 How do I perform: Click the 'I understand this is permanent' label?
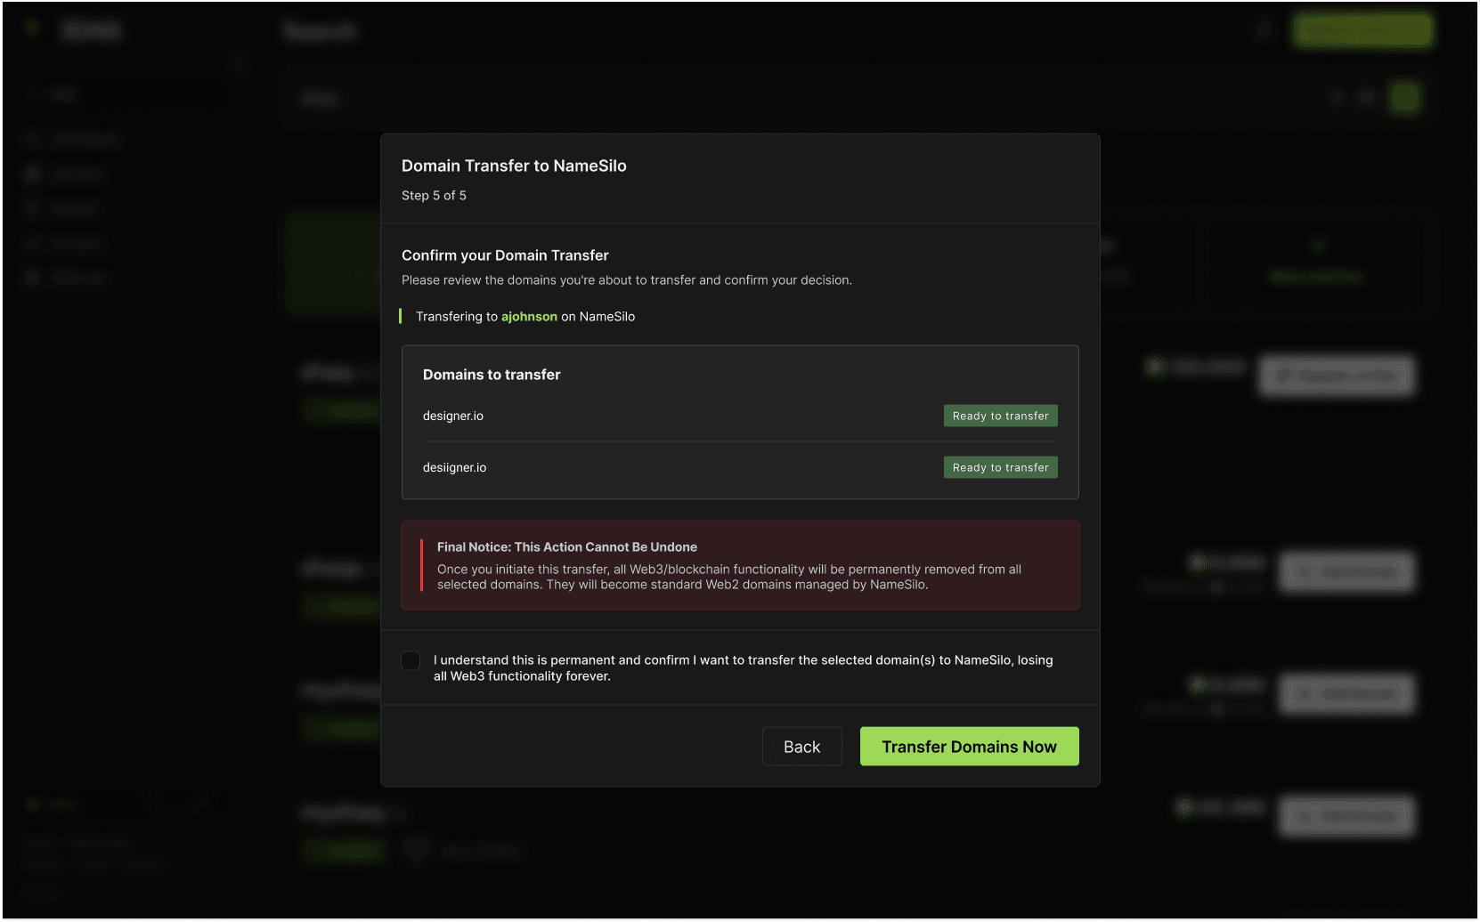(x=743, y=668)
